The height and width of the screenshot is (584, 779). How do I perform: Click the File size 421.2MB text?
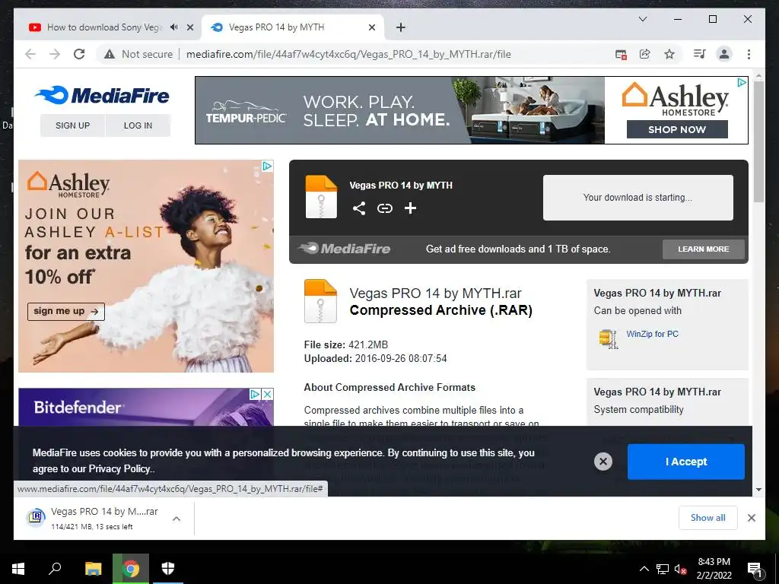point(346,344)
